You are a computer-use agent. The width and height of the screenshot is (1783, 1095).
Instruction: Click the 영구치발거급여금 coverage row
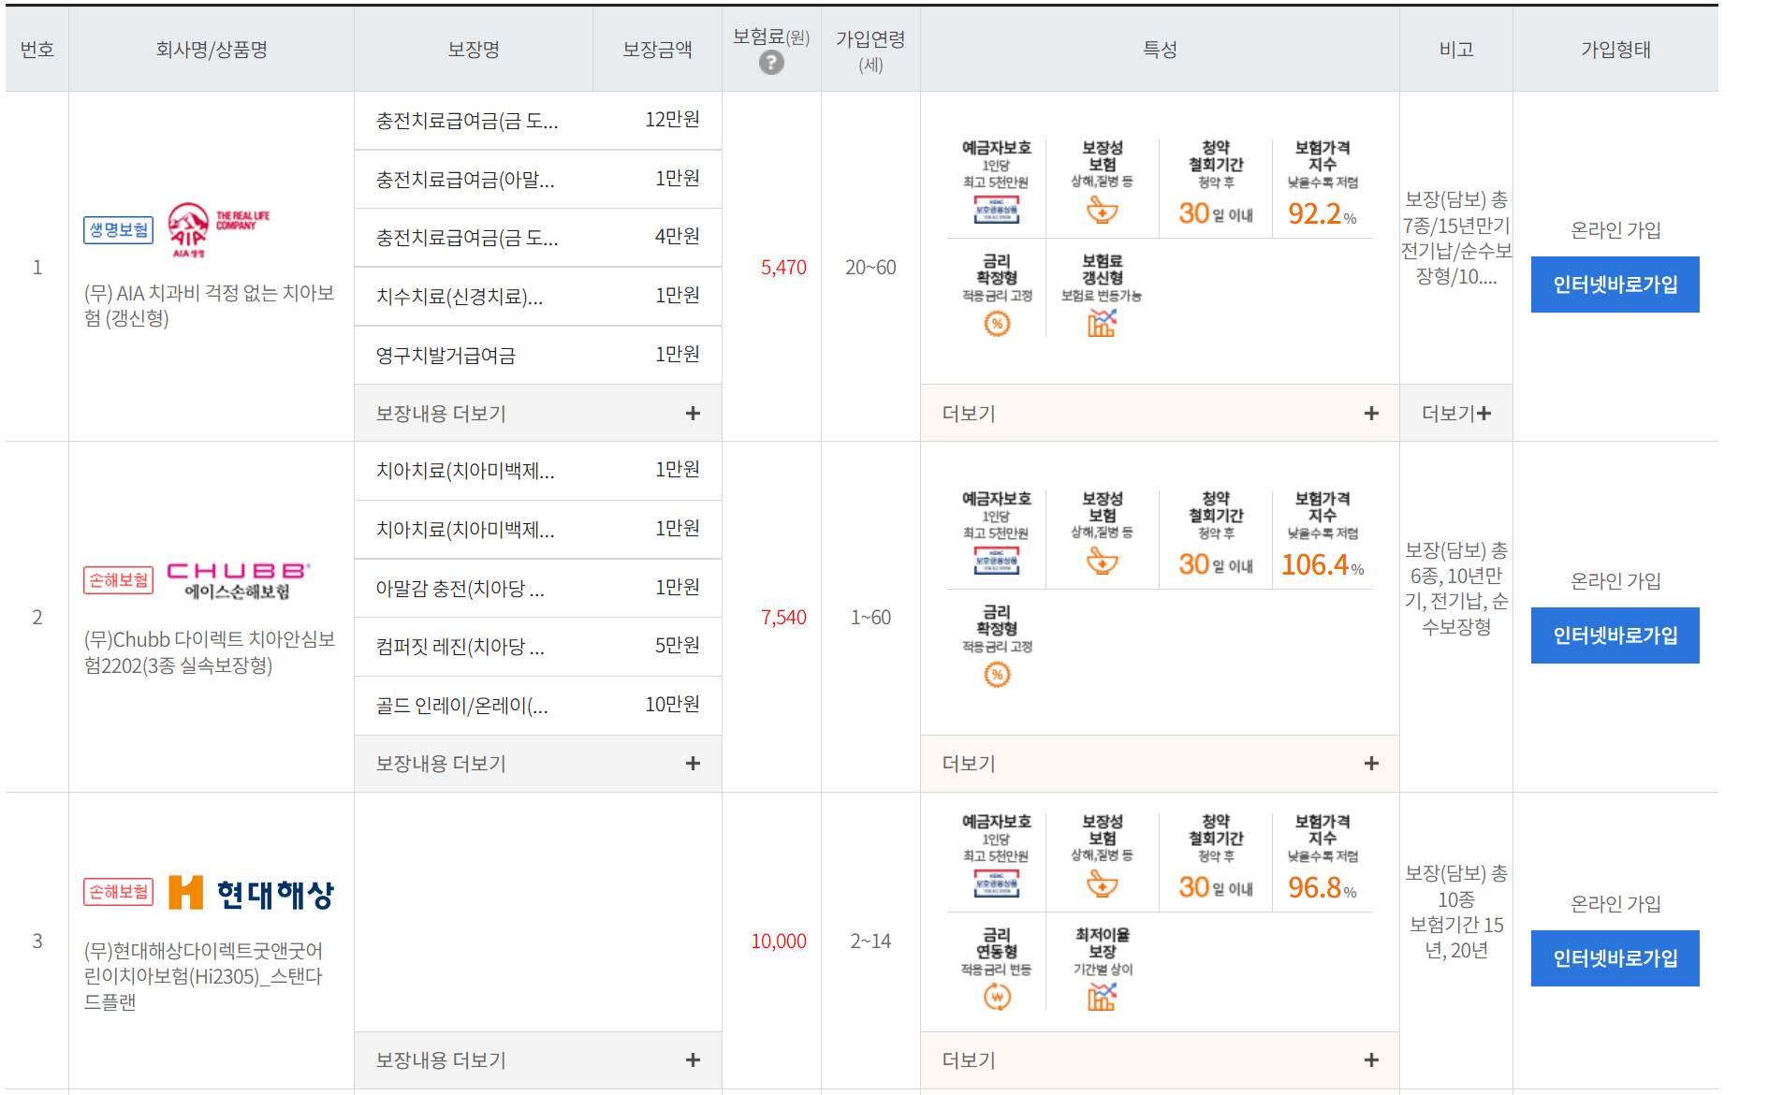click(537, 355)
